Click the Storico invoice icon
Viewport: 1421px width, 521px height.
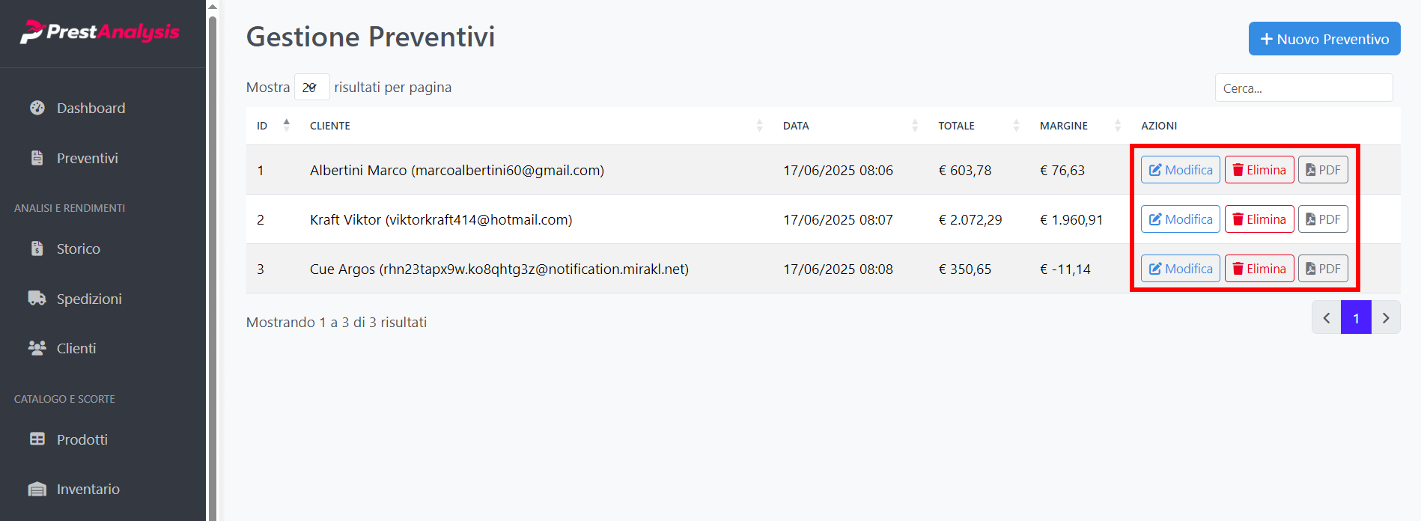(37, 249)
